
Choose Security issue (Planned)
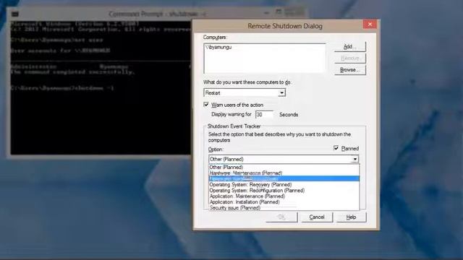pyautogui.click(x=284, y=207)
